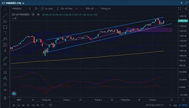Open Các chỉ báo indicators button

click(x=64, y=9)
